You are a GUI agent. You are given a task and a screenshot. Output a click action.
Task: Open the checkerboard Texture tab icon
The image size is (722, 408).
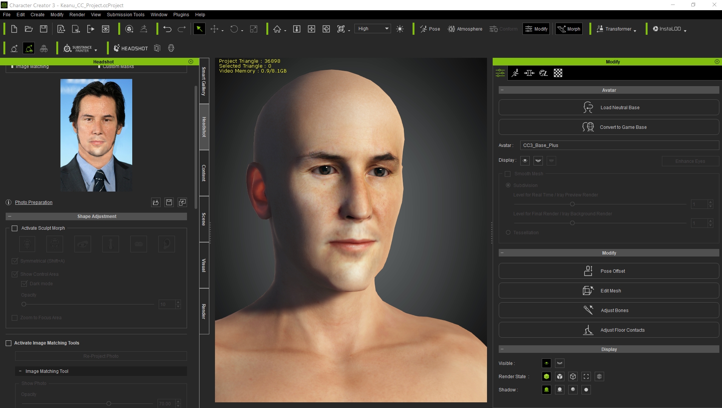tap(558, 73)
